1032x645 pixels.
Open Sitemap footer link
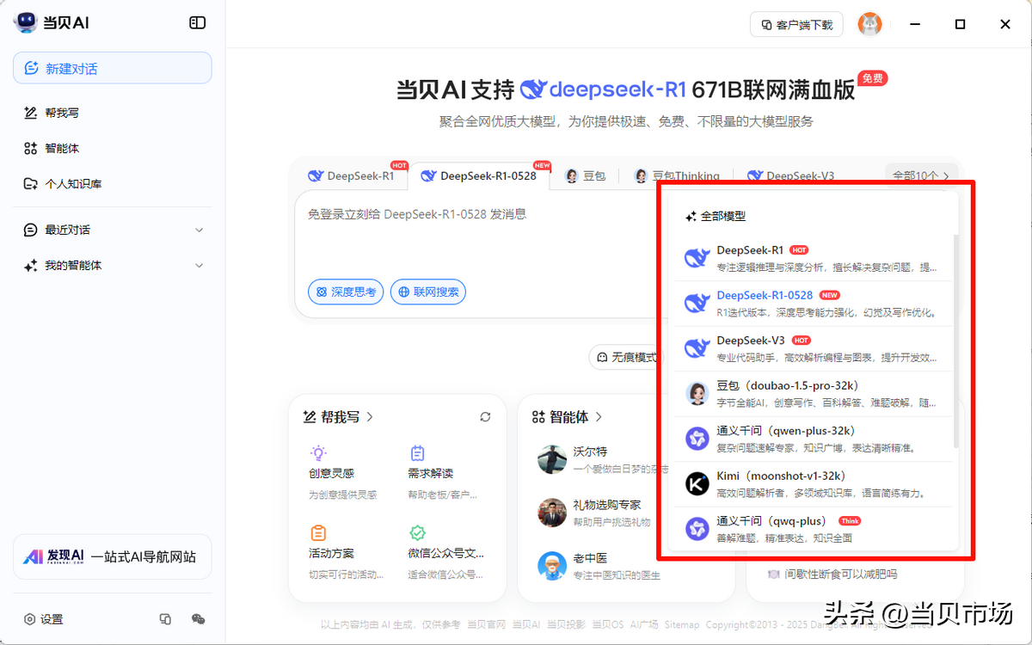(681, 624)
